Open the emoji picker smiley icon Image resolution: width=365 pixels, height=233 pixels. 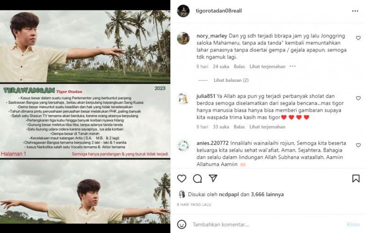click(x=182, y=225)
